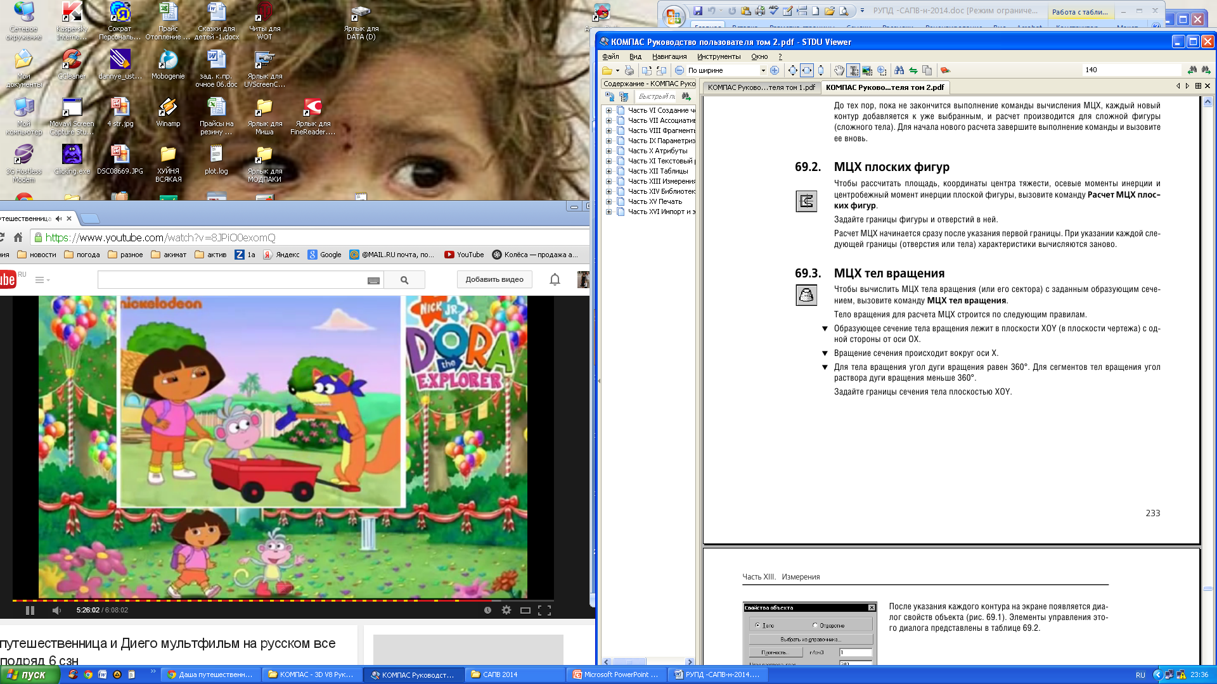The width and height of the screenshot is (1217, 684).
Task: Search forward with right binoculars button
Action: coord(1206,70)
